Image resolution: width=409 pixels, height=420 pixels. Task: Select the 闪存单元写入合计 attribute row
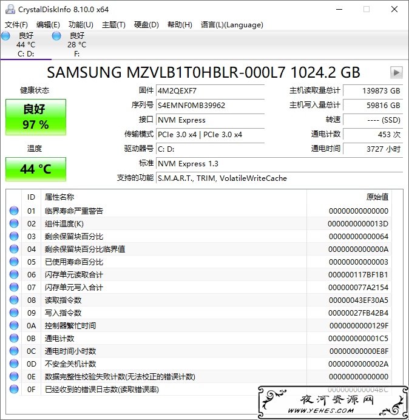[199, 288]
